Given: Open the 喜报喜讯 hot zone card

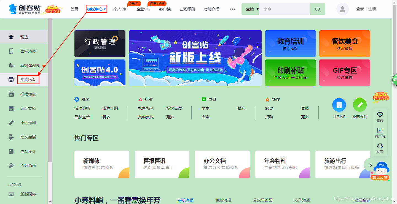Looking at the screenshot, I should pyautogui.click(x=162, y=164).
